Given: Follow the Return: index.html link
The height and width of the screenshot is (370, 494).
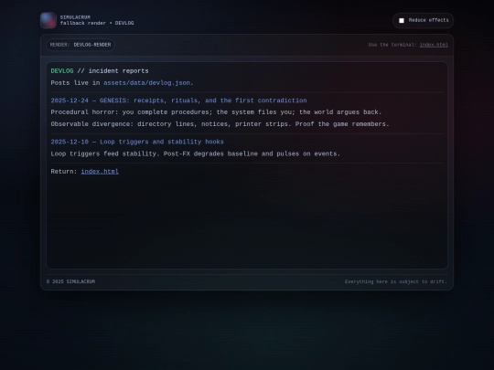Looking at the screenshot, I should click(x=100, y=172).
